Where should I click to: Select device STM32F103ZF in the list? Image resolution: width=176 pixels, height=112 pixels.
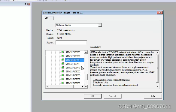(73, 83)
